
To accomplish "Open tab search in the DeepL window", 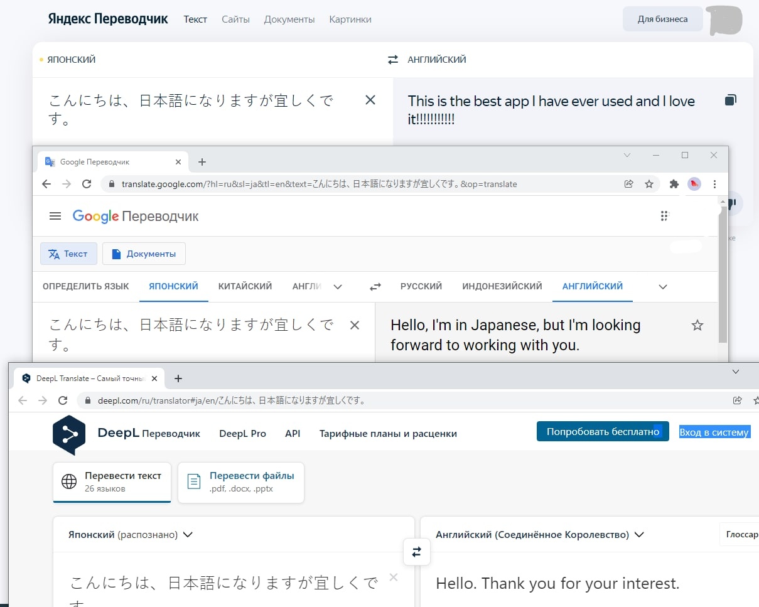I will pyautogui.click(x=736, y=372).
